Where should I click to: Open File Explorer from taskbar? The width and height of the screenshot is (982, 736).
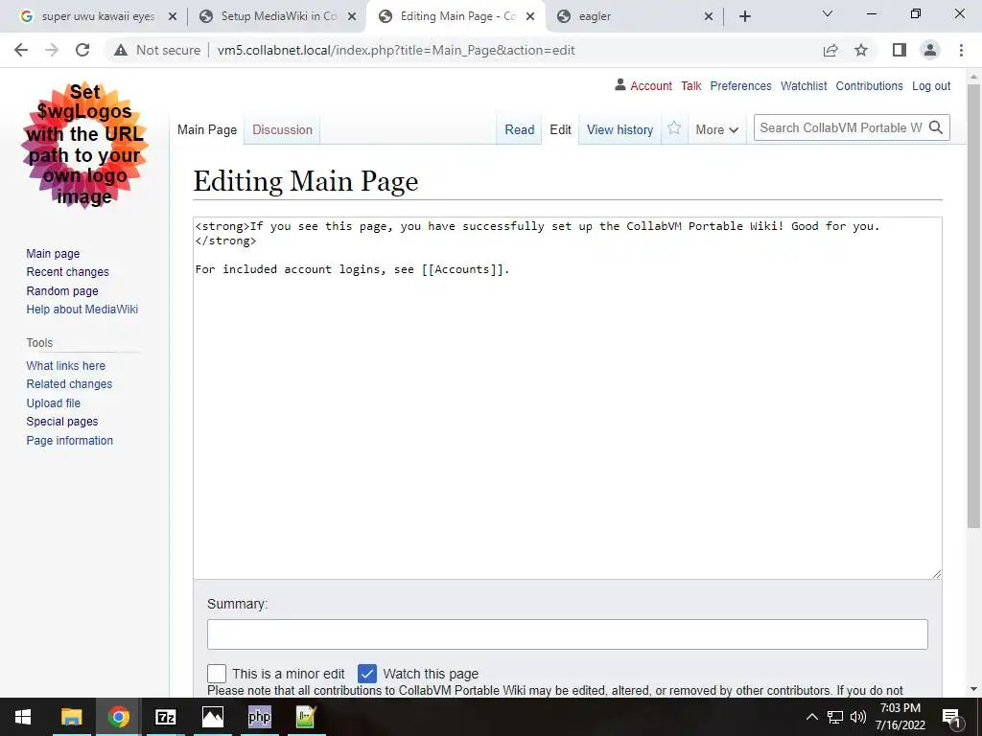(x=71, y=717)
